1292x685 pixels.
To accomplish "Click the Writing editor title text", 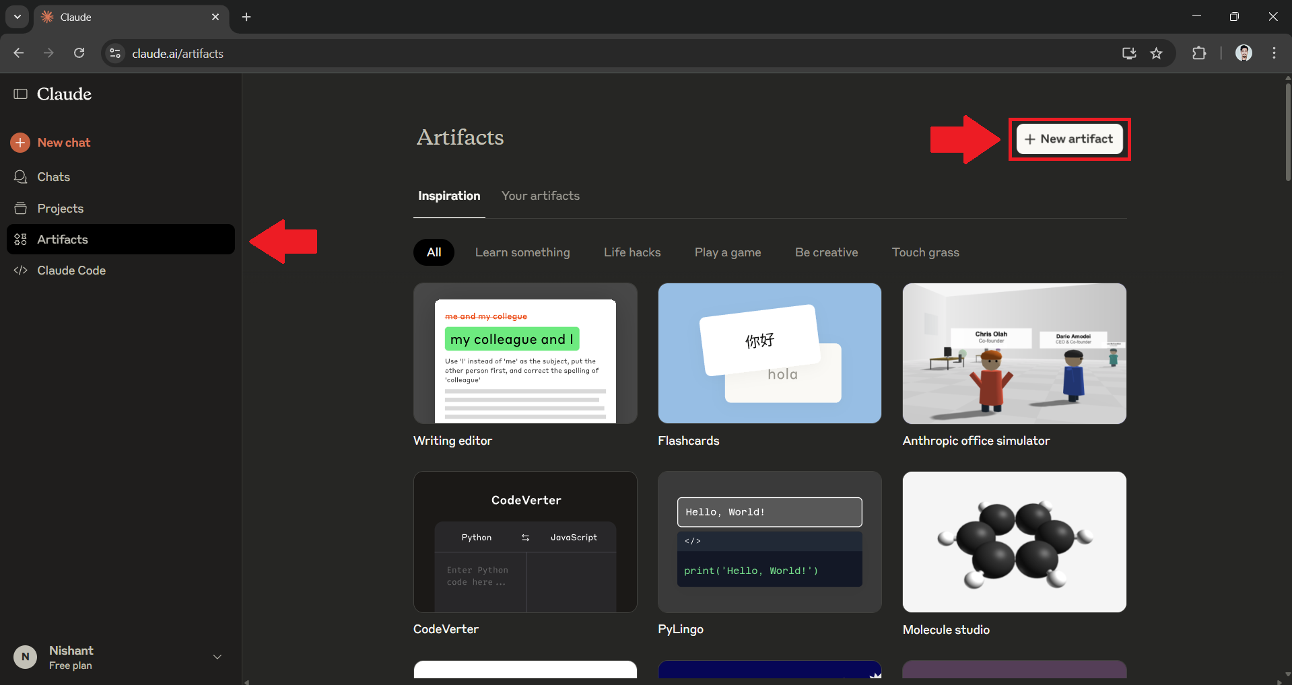I will point(452,441).
